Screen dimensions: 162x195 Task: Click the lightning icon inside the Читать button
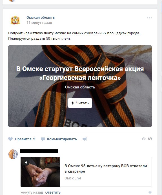coord(73,103)
